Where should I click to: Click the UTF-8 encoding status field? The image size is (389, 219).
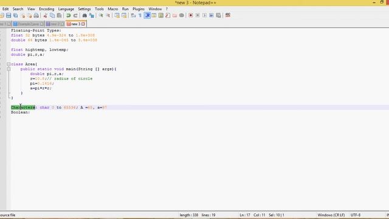[x=355, y=215]
